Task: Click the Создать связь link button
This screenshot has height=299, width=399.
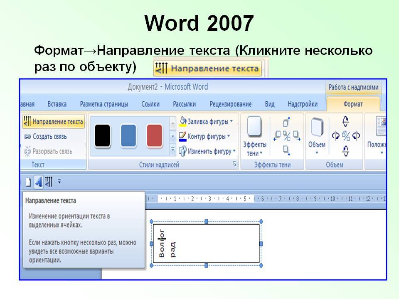Action: pyautogui.click(x=45, y=137)
